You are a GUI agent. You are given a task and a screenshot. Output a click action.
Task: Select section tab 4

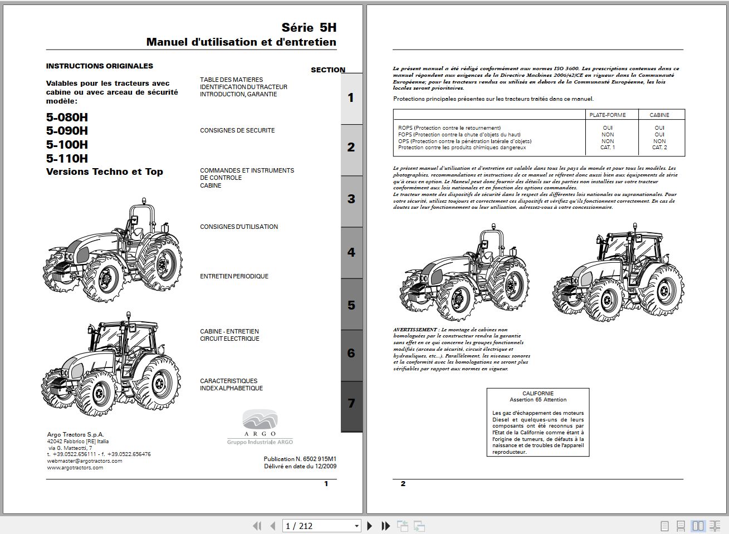[351, 252]
